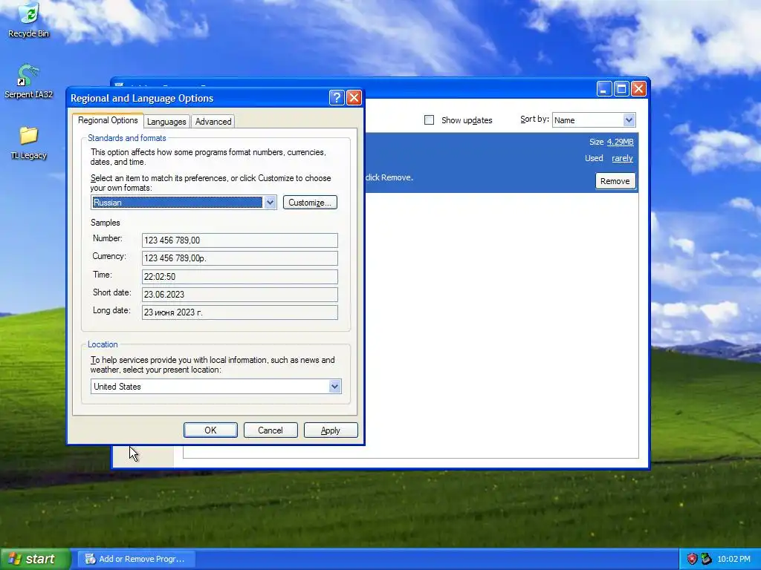The height and width of the screenshot is (570, 761).
Task: Switch to the Advanced tab
Action: click(x=213, y=122)
